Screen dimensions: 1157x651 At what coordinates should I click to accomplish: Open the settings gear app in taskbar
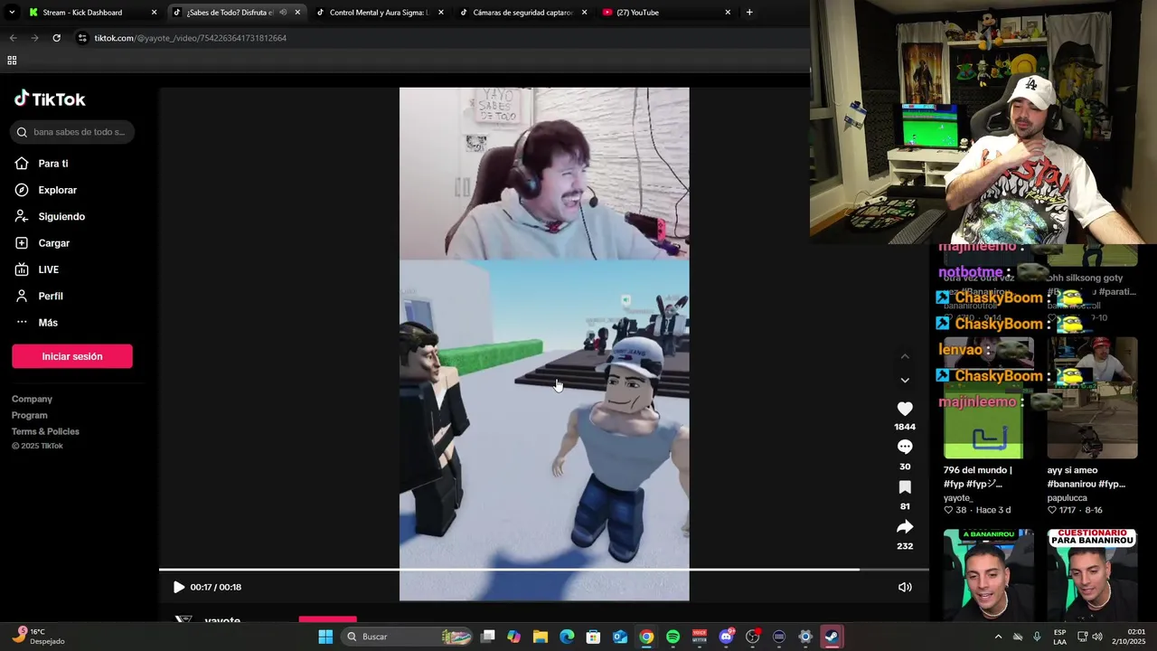[x=805, y=637]
